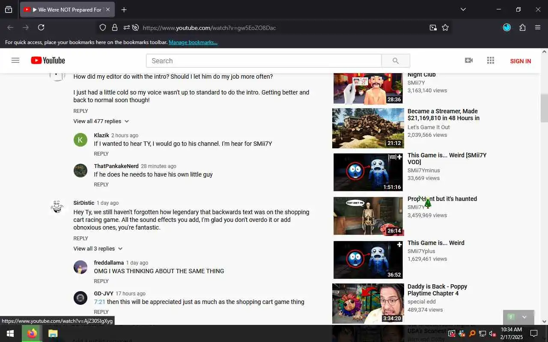
Task: Open Prop Hunt but it's haunted thumbnail
Action: (368, 216)
